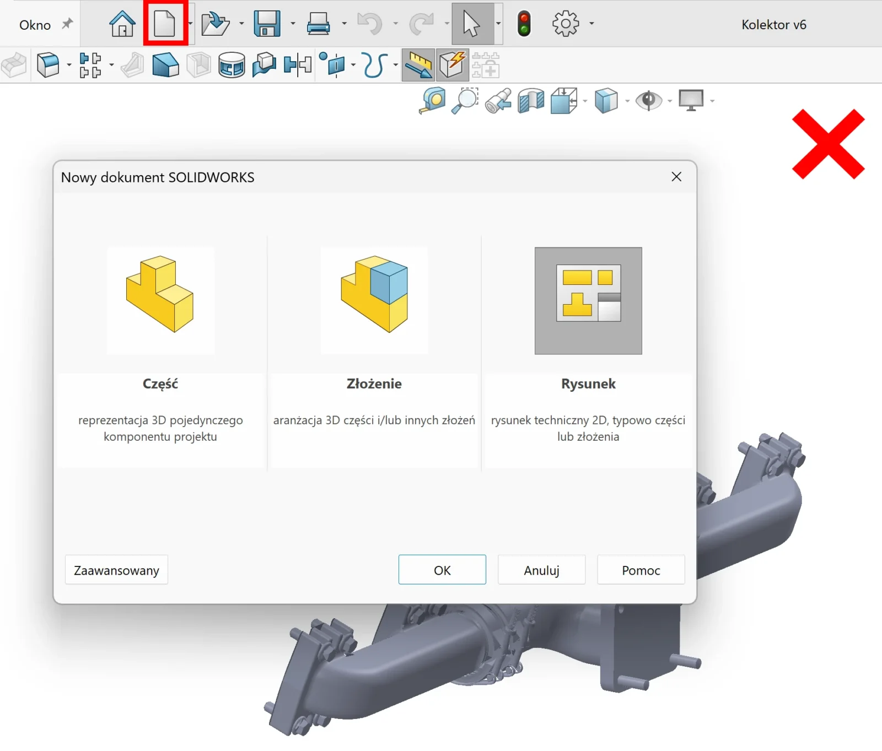Toggle the ruler-with-arrow Instant3D button
Viewport: 882px width, 751px height.
coord(418,65)
